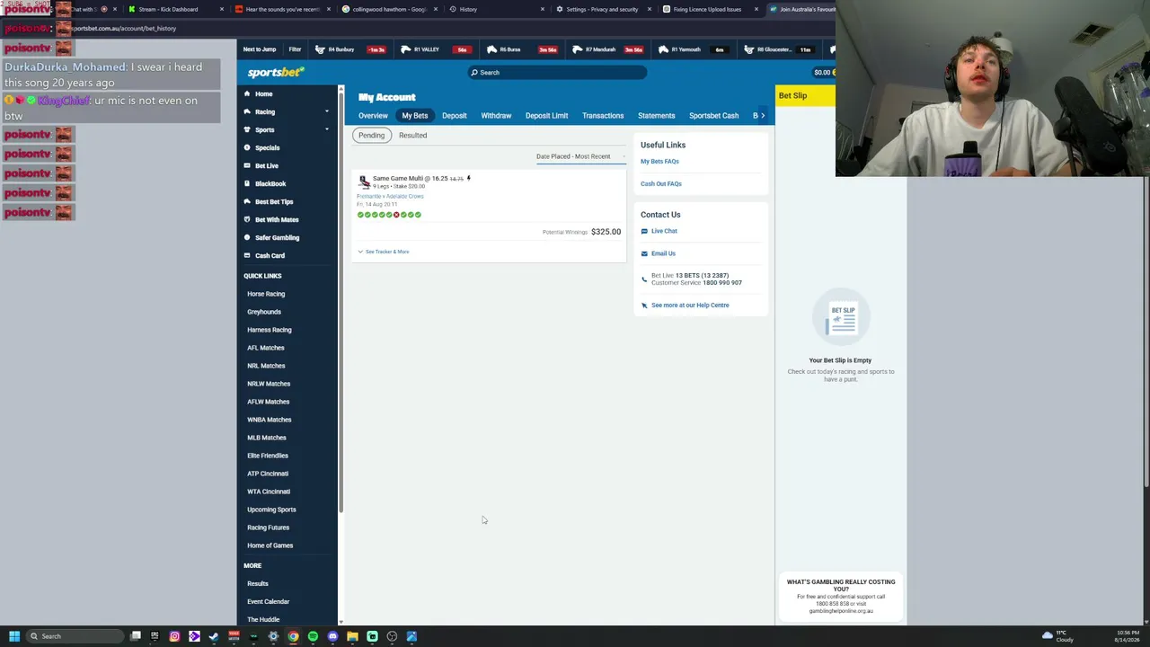Click the Task View taskbar icon

(136, 636)
